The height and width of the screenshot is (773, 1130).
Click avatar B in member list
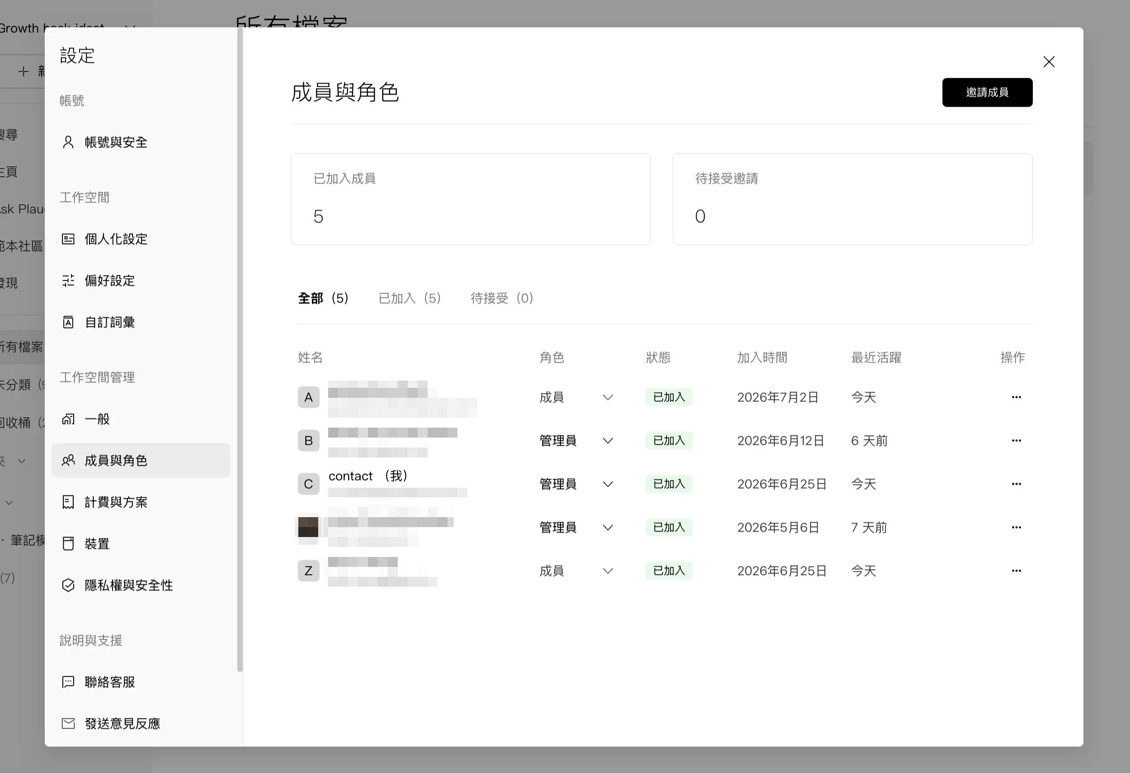[x=308, y=440]
